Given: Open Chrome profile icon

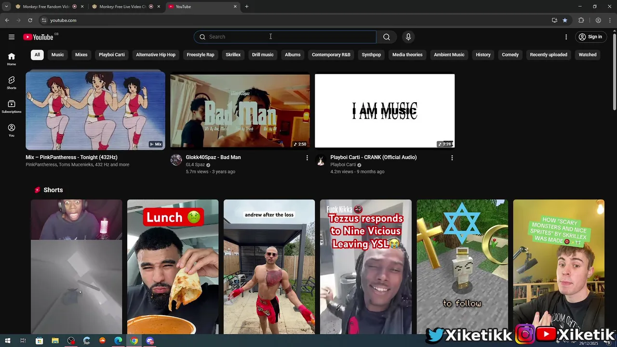Looking at the screenshot, I should pyautogui.click(x=598, y=20).
